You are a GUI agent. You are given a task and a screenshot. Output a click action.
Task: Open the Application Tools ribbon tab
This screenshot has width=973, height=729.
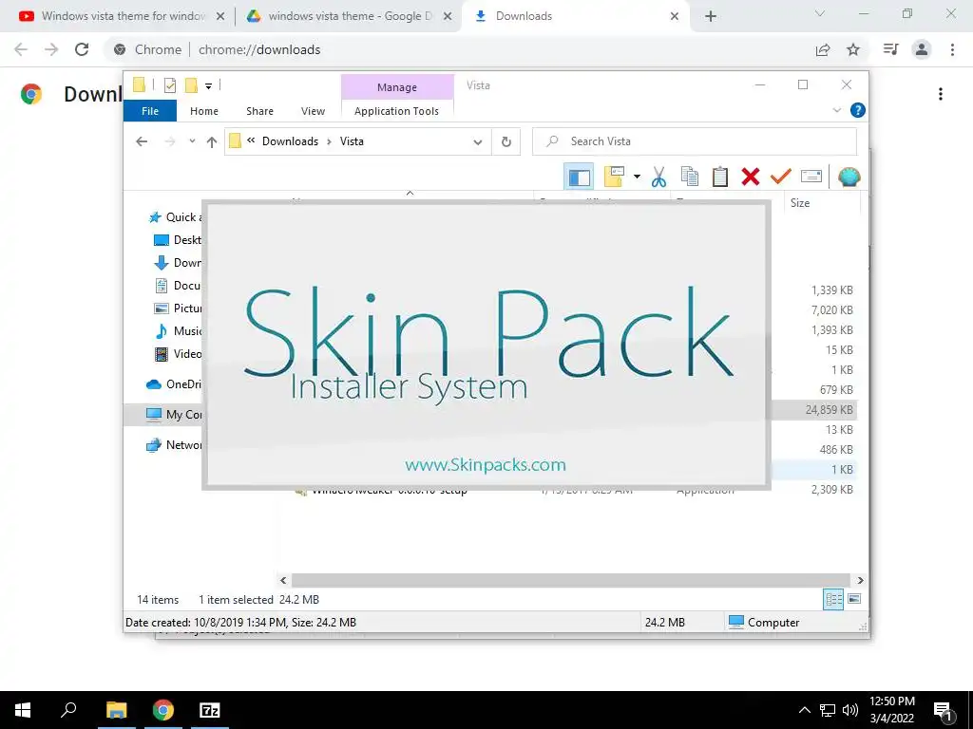[x=396, y=111]
